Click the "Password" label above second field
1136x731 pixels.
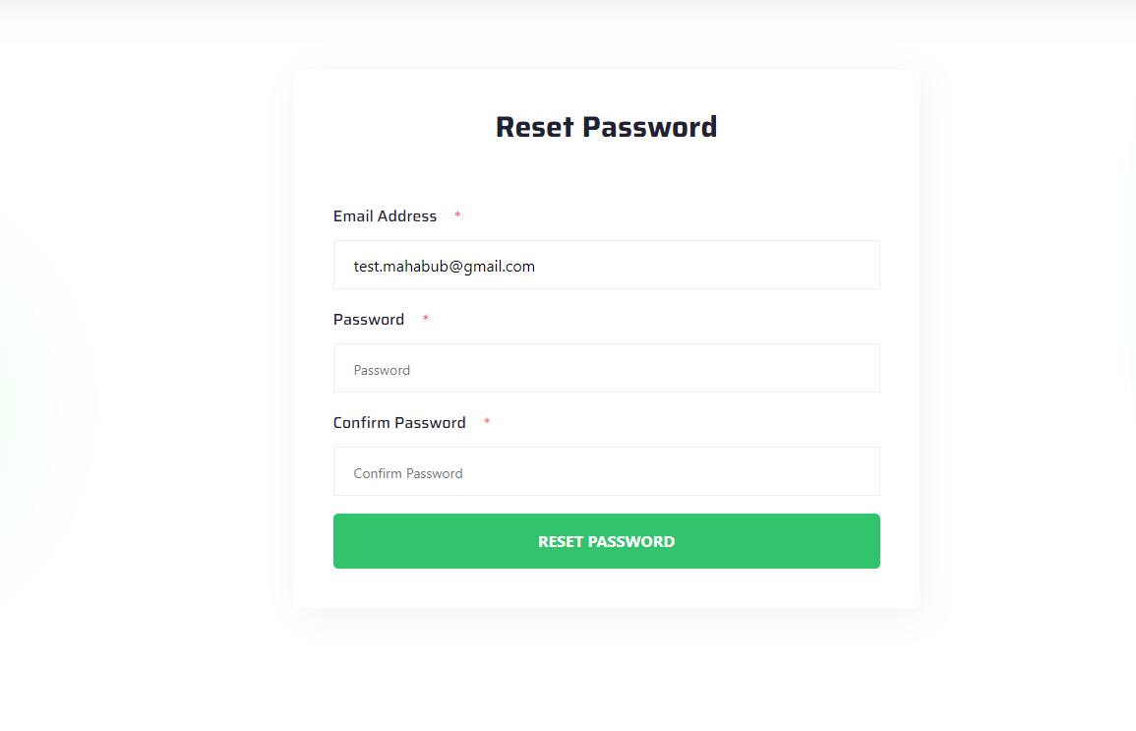(369, 320)
